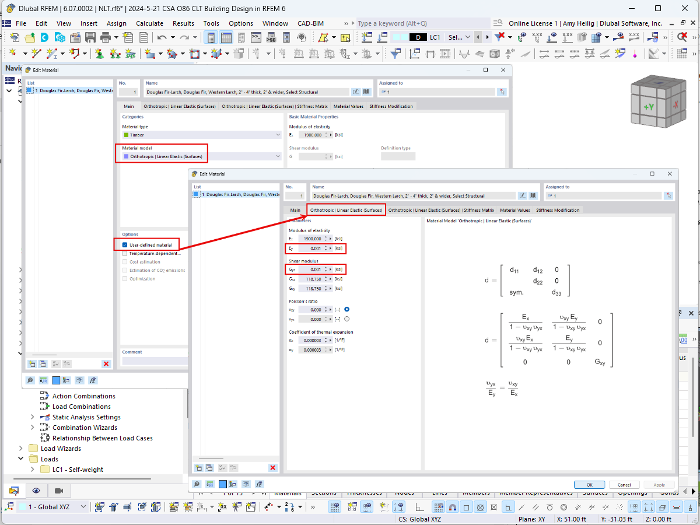Open the Calculate menu

pyautogui.click(x=149, y=23)
